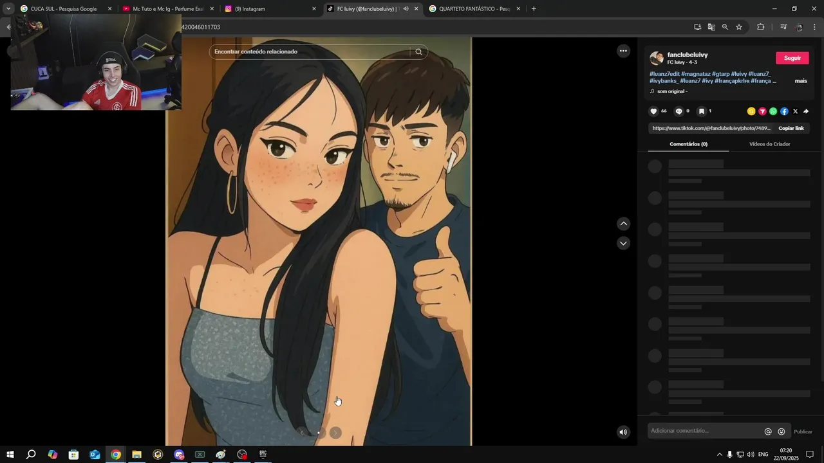Click the zoom magnifier icon in address bar
The image size is (824, 463).
[x=725, y=27]
